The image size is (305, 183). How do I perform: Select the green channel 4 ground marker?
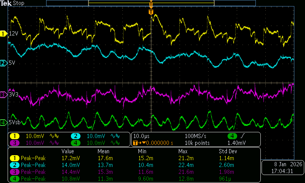[4, 122]
